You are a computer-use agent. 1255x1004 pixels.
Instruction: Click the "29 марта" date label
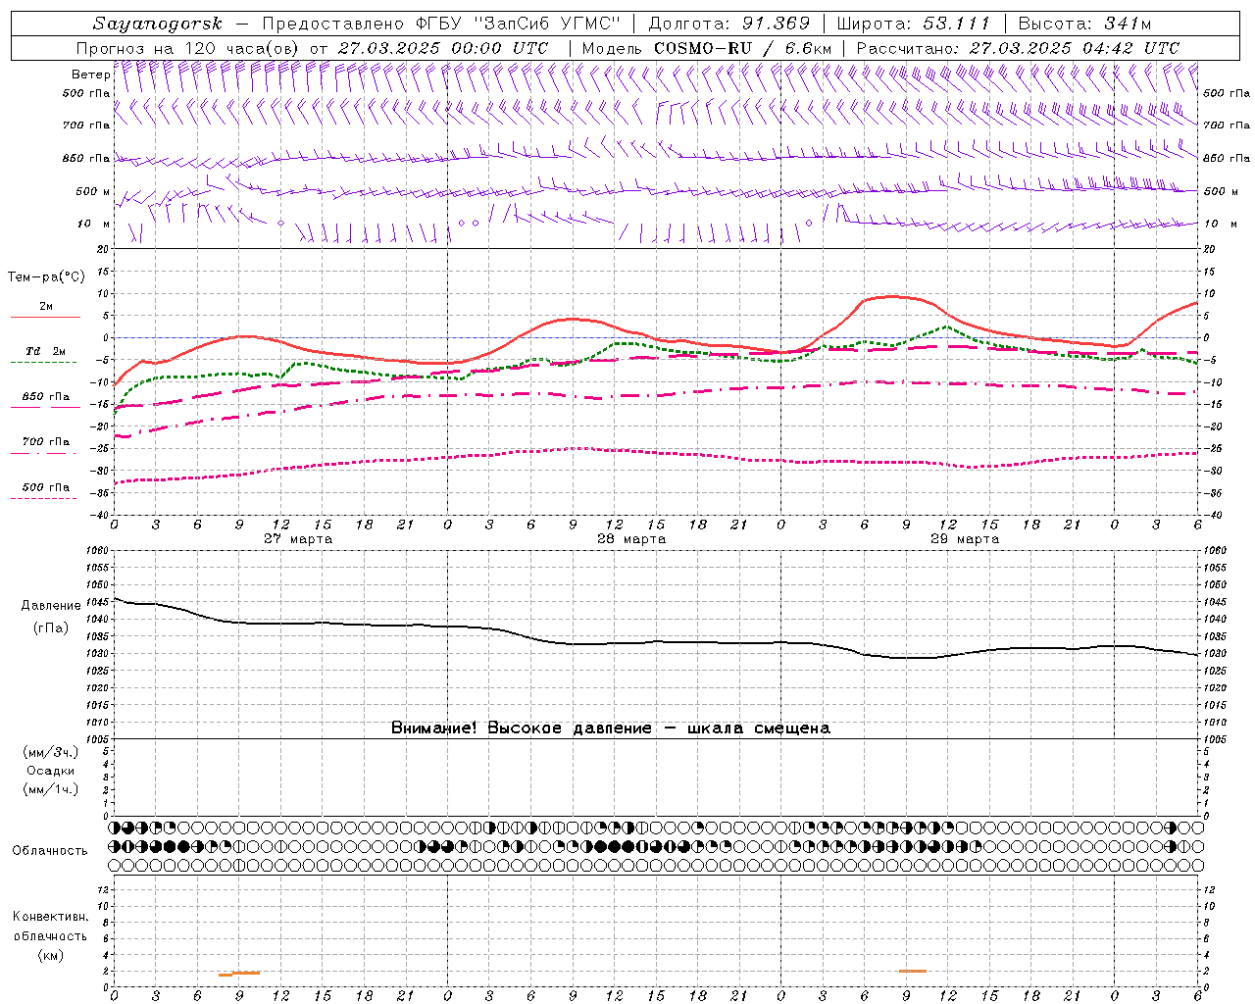point(965,539)
